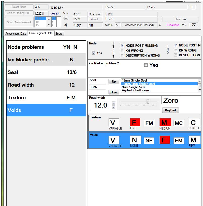Select 9mm Single Seal in list
This screenshot has width=203, height=206.
(x=133, y=87)
